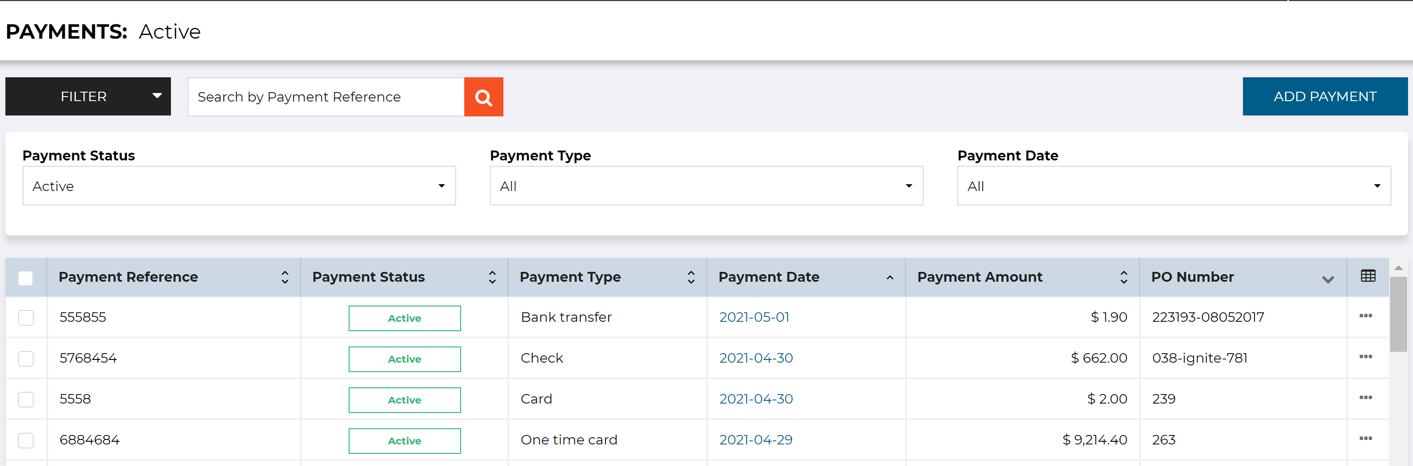Click Active status badge for 5558
Viewport: 1413px width, 466px height.
405,399
